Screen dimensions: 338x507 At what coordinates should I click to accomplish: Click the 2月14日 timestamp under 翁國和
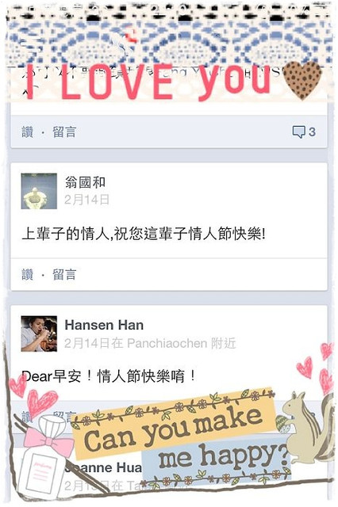pos(86,200)
